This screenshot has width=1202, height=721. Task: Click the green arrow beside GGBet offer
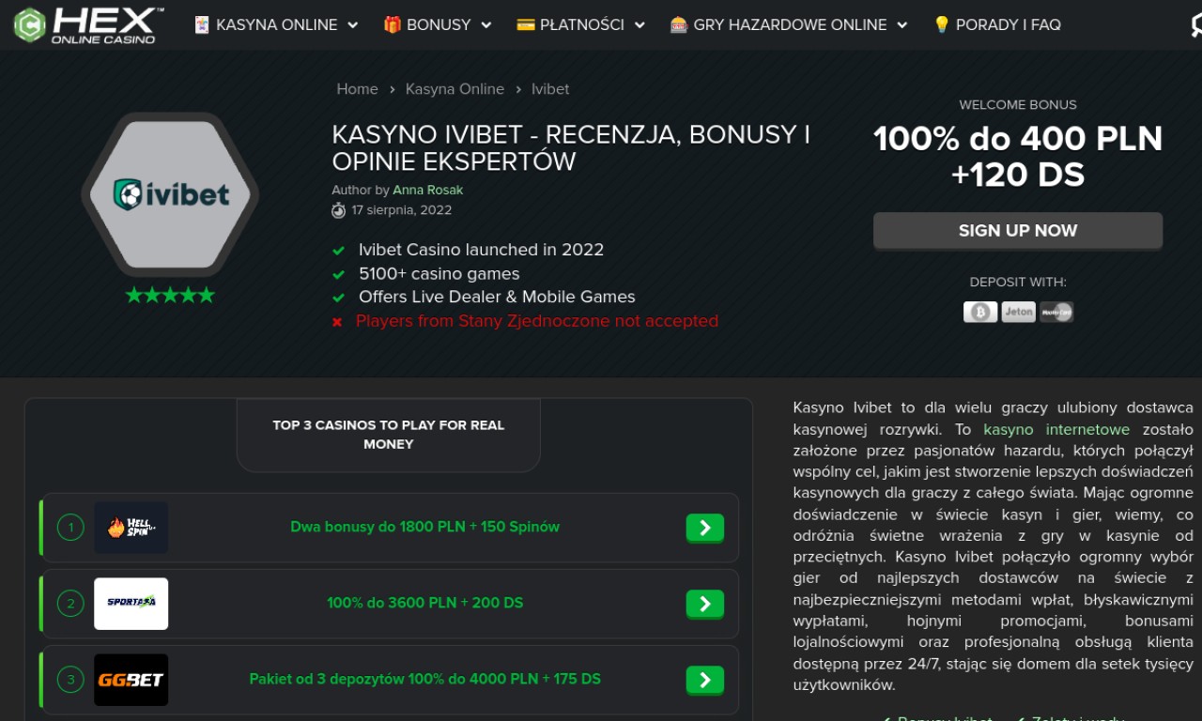coord(705,680)
